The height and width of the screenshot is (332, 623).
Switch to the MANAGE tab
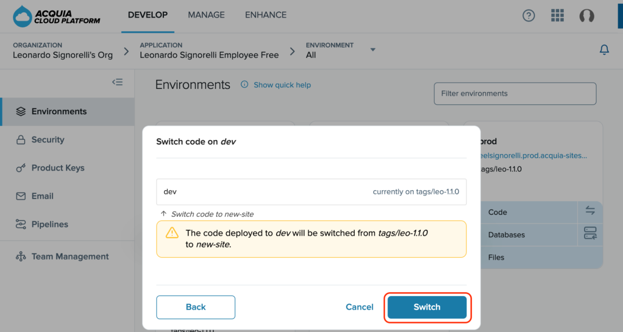206,15
